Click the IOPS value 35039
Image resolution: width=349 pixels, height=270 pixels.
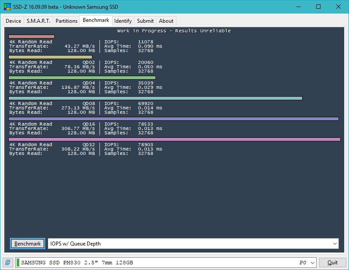(145, 83)
